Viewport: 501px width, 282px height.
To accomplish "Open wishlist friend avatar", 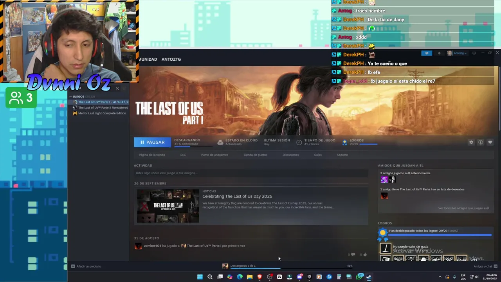I will (x=384, y=196).
